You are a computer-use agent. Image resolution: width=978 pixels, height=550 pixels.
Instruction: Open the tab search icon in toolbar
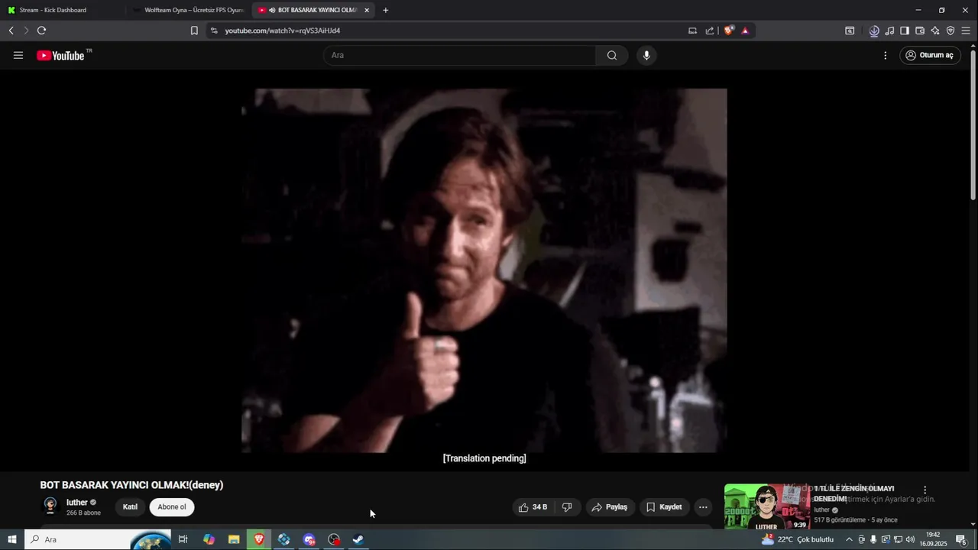click(850, 31)
